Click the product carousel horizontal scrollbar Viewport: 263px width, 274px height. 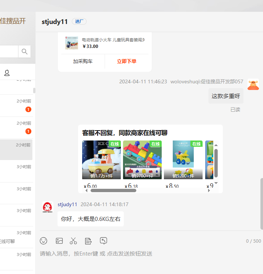coord(113,191)
